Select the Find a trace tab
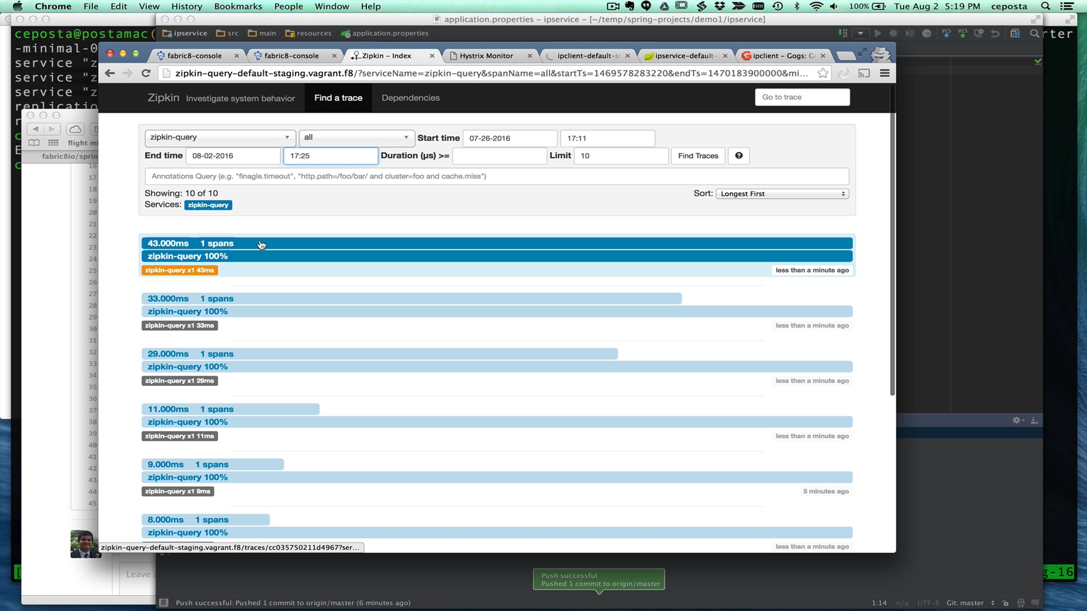The image size is (1087, 611). pos(338,98)
